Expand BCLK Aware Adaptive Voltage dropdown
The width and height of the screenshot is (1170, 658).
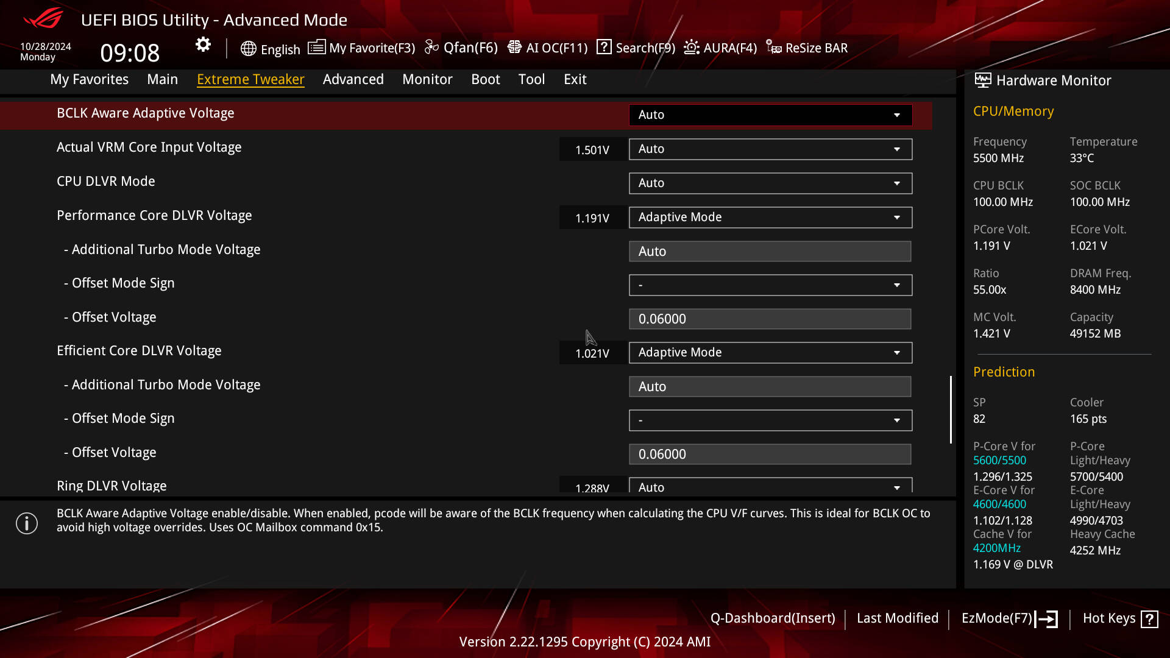point(770,115)
